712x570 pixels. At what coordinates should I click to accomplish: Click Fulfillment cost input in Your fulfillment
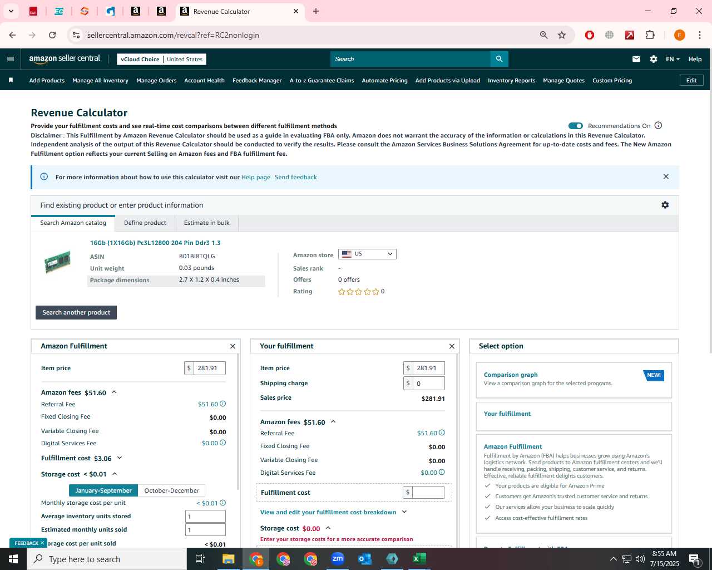click(x=428, y=492)
